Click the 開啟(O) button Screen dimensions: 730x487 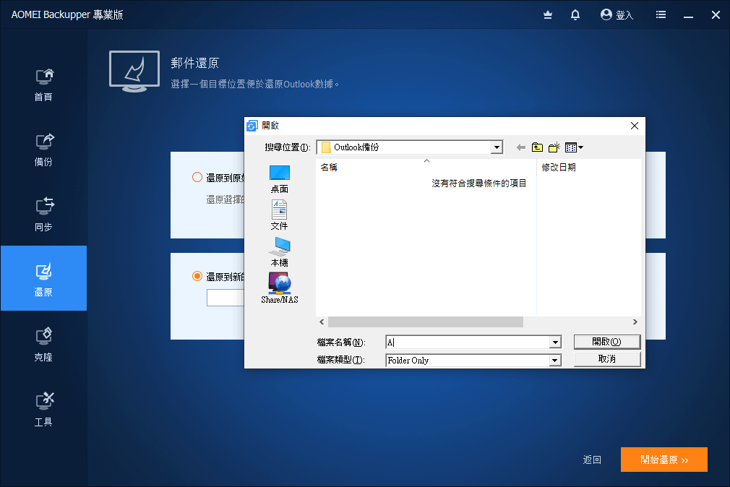[x=607, y=342]
